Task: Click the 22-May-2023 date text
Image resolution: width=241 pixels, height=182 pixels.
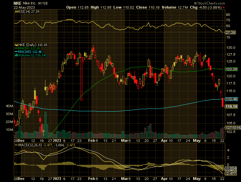Action: 24,7
